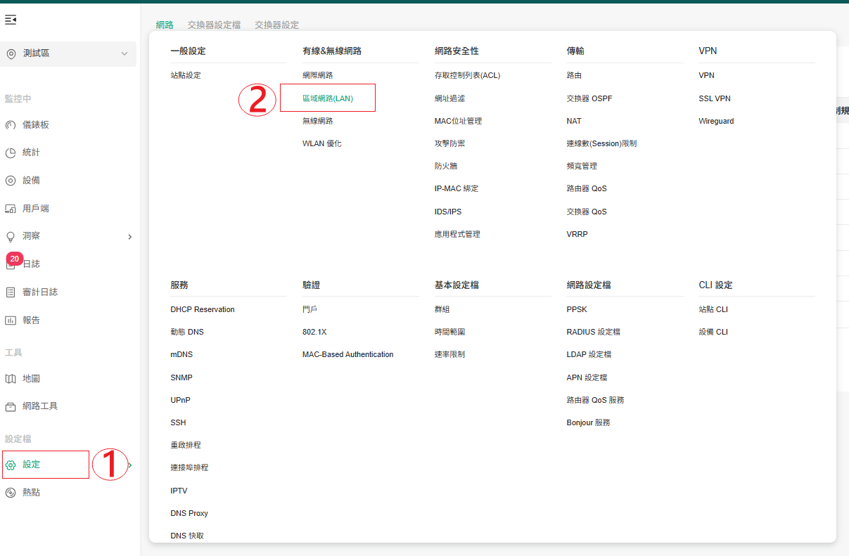Open 網際網路 settings
Screen dimensions: 849x556
[318, 75]
